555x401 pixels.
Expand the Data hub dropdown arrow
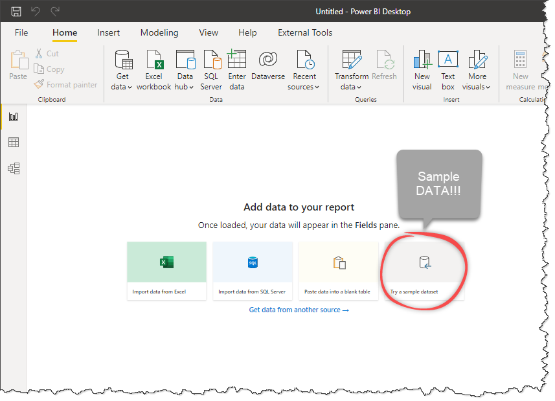[192, 87]
